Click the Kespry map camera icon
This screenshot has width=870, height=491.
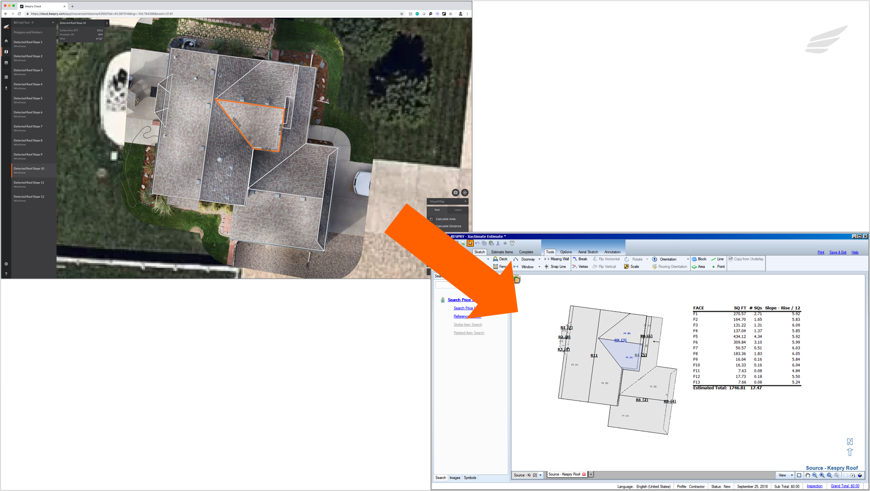(x=455, y=192)
